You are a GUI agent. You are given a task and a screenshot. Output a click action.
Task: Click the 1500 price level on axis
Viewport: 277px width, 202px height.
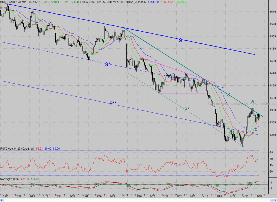tap(273, 36)
